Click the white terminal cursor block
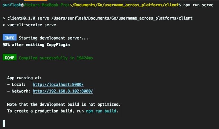Viewport: 219px width, 129px height. [4, 123]
